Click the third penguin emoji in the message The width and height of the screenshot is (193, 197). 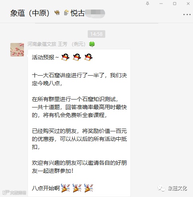(x=89, y=57)
